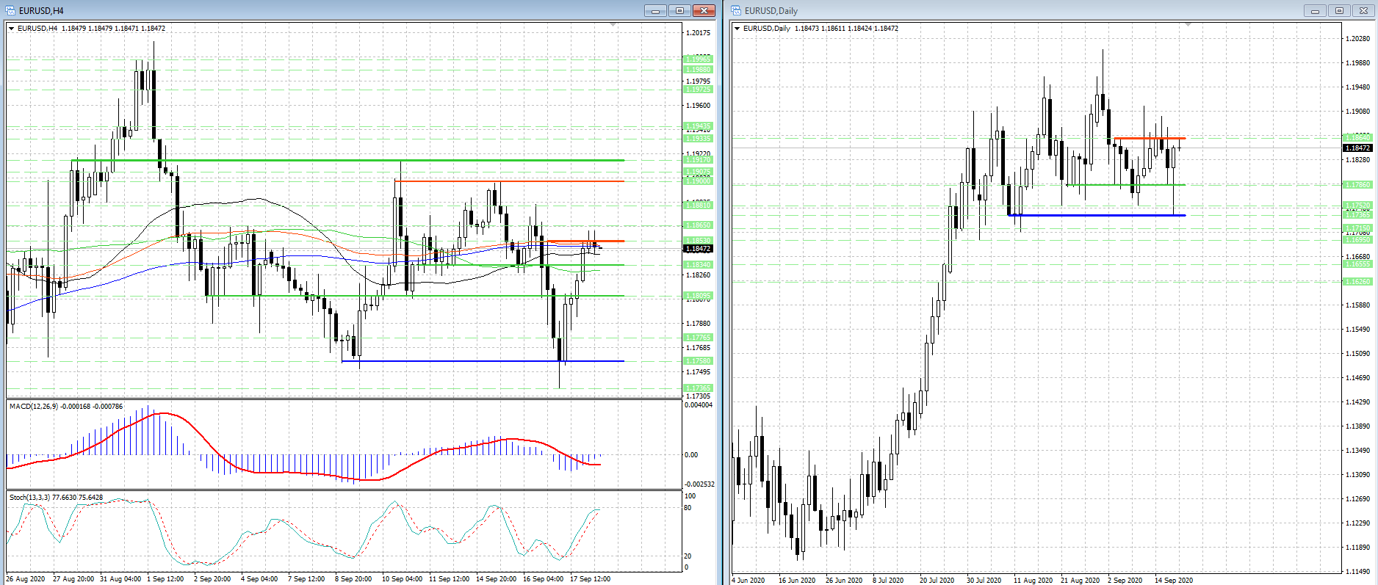Click the EURUSD,H4 window title icon
1378x585 pixels.
pyautogui.click(x=10, y=10)
